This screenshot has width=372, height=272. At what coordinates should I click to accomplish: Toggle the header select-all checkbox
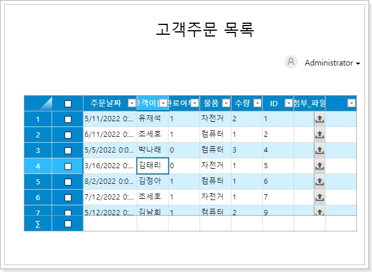point(68,104)
